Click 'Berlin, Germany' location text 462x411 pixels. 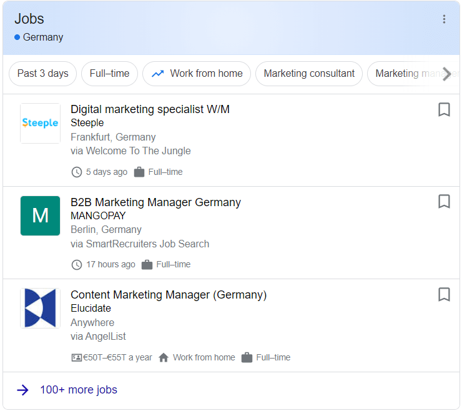tap(106, 230)
